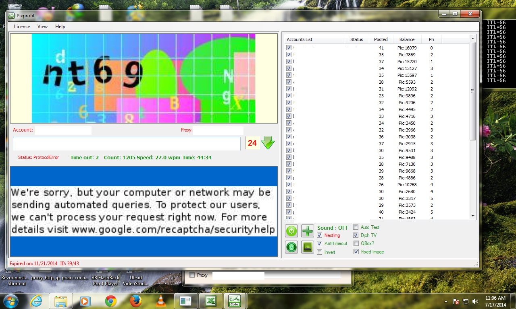Click the taskbar icon left of Excel
The height and width of the screenshot is (309, 516).
click(x=185, y=301)
